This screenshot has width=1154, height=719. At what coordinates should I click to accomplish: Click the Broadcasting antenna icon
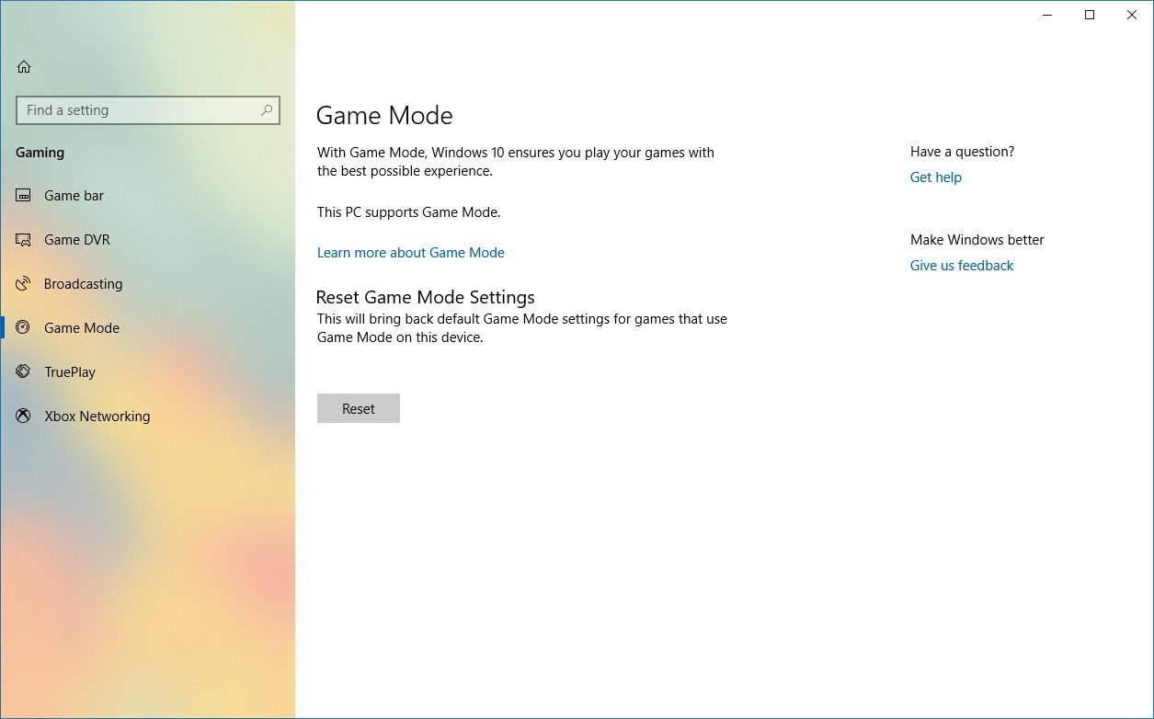[x=24, y=284]
